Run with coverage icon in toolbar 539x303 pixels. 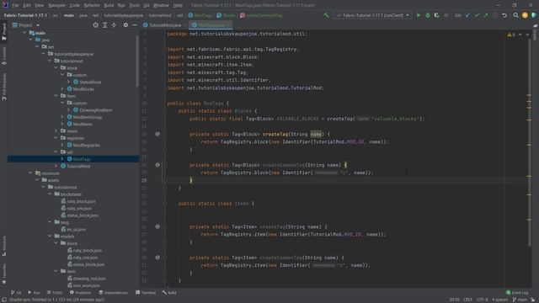[x=436, y=15]
